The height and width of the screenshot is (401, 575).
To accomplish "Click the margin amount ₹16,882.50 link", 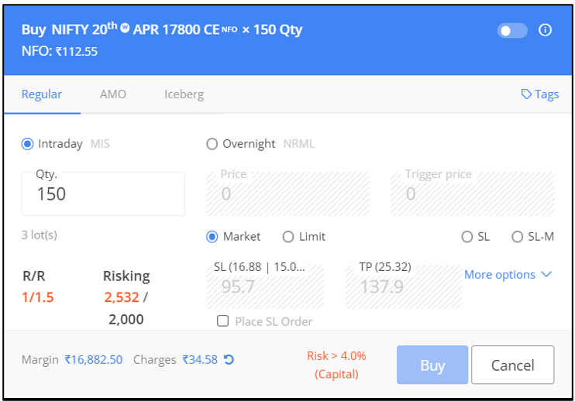I will coord(94,359).
